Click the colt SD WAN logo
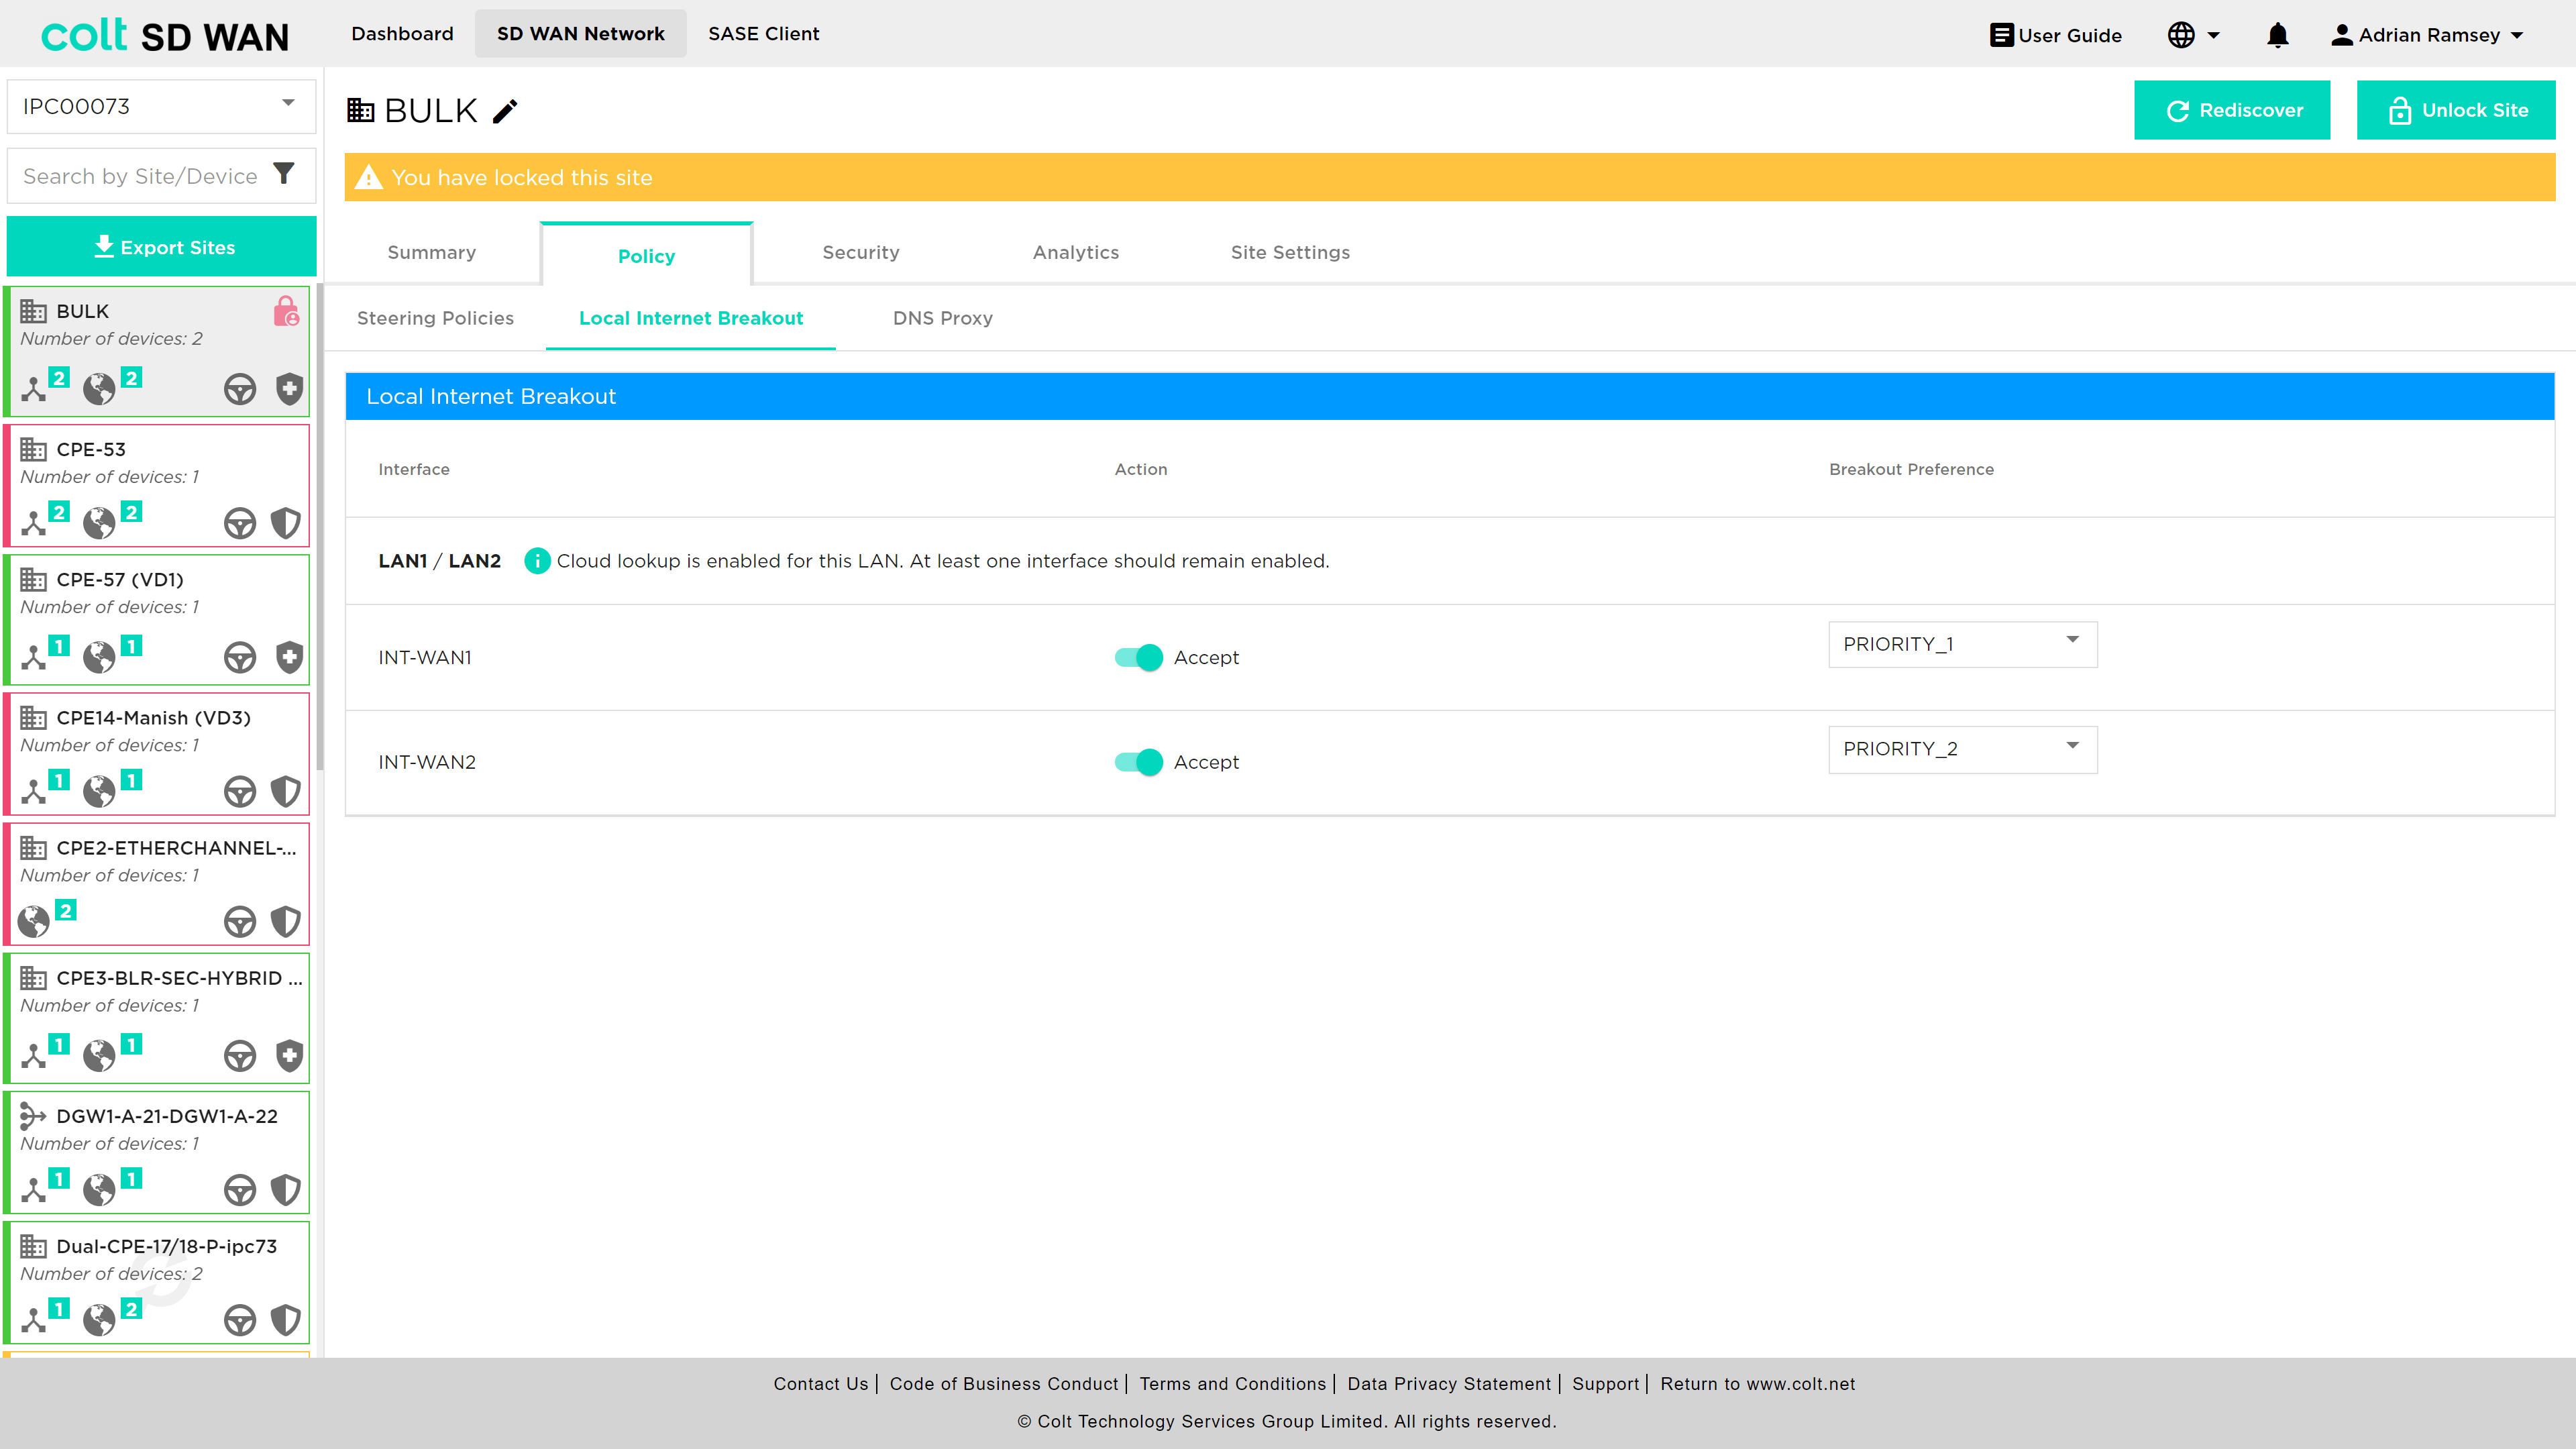Screen dimensions: 2576x1449 point(164,35)
